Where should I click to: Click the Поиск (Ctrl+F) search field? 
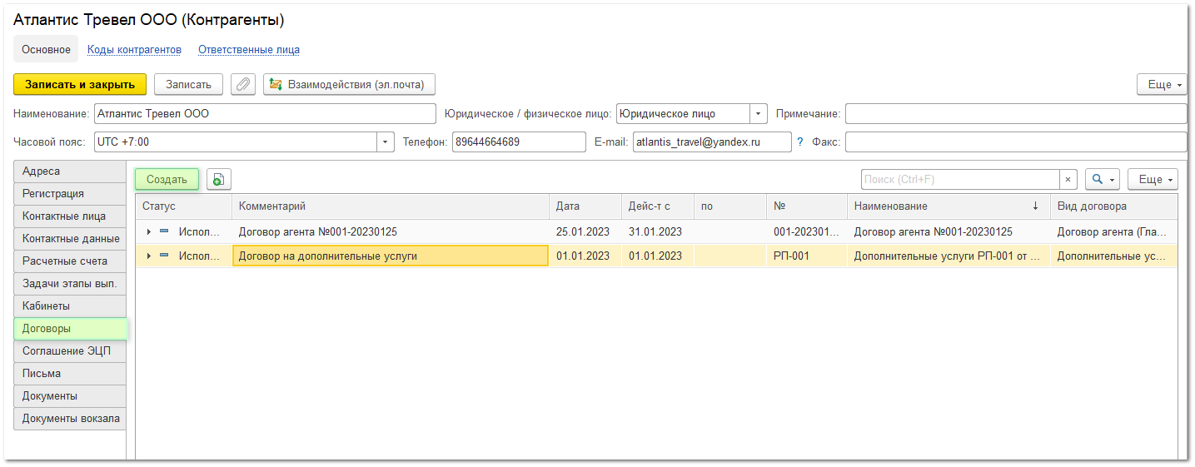coord(959,179)
